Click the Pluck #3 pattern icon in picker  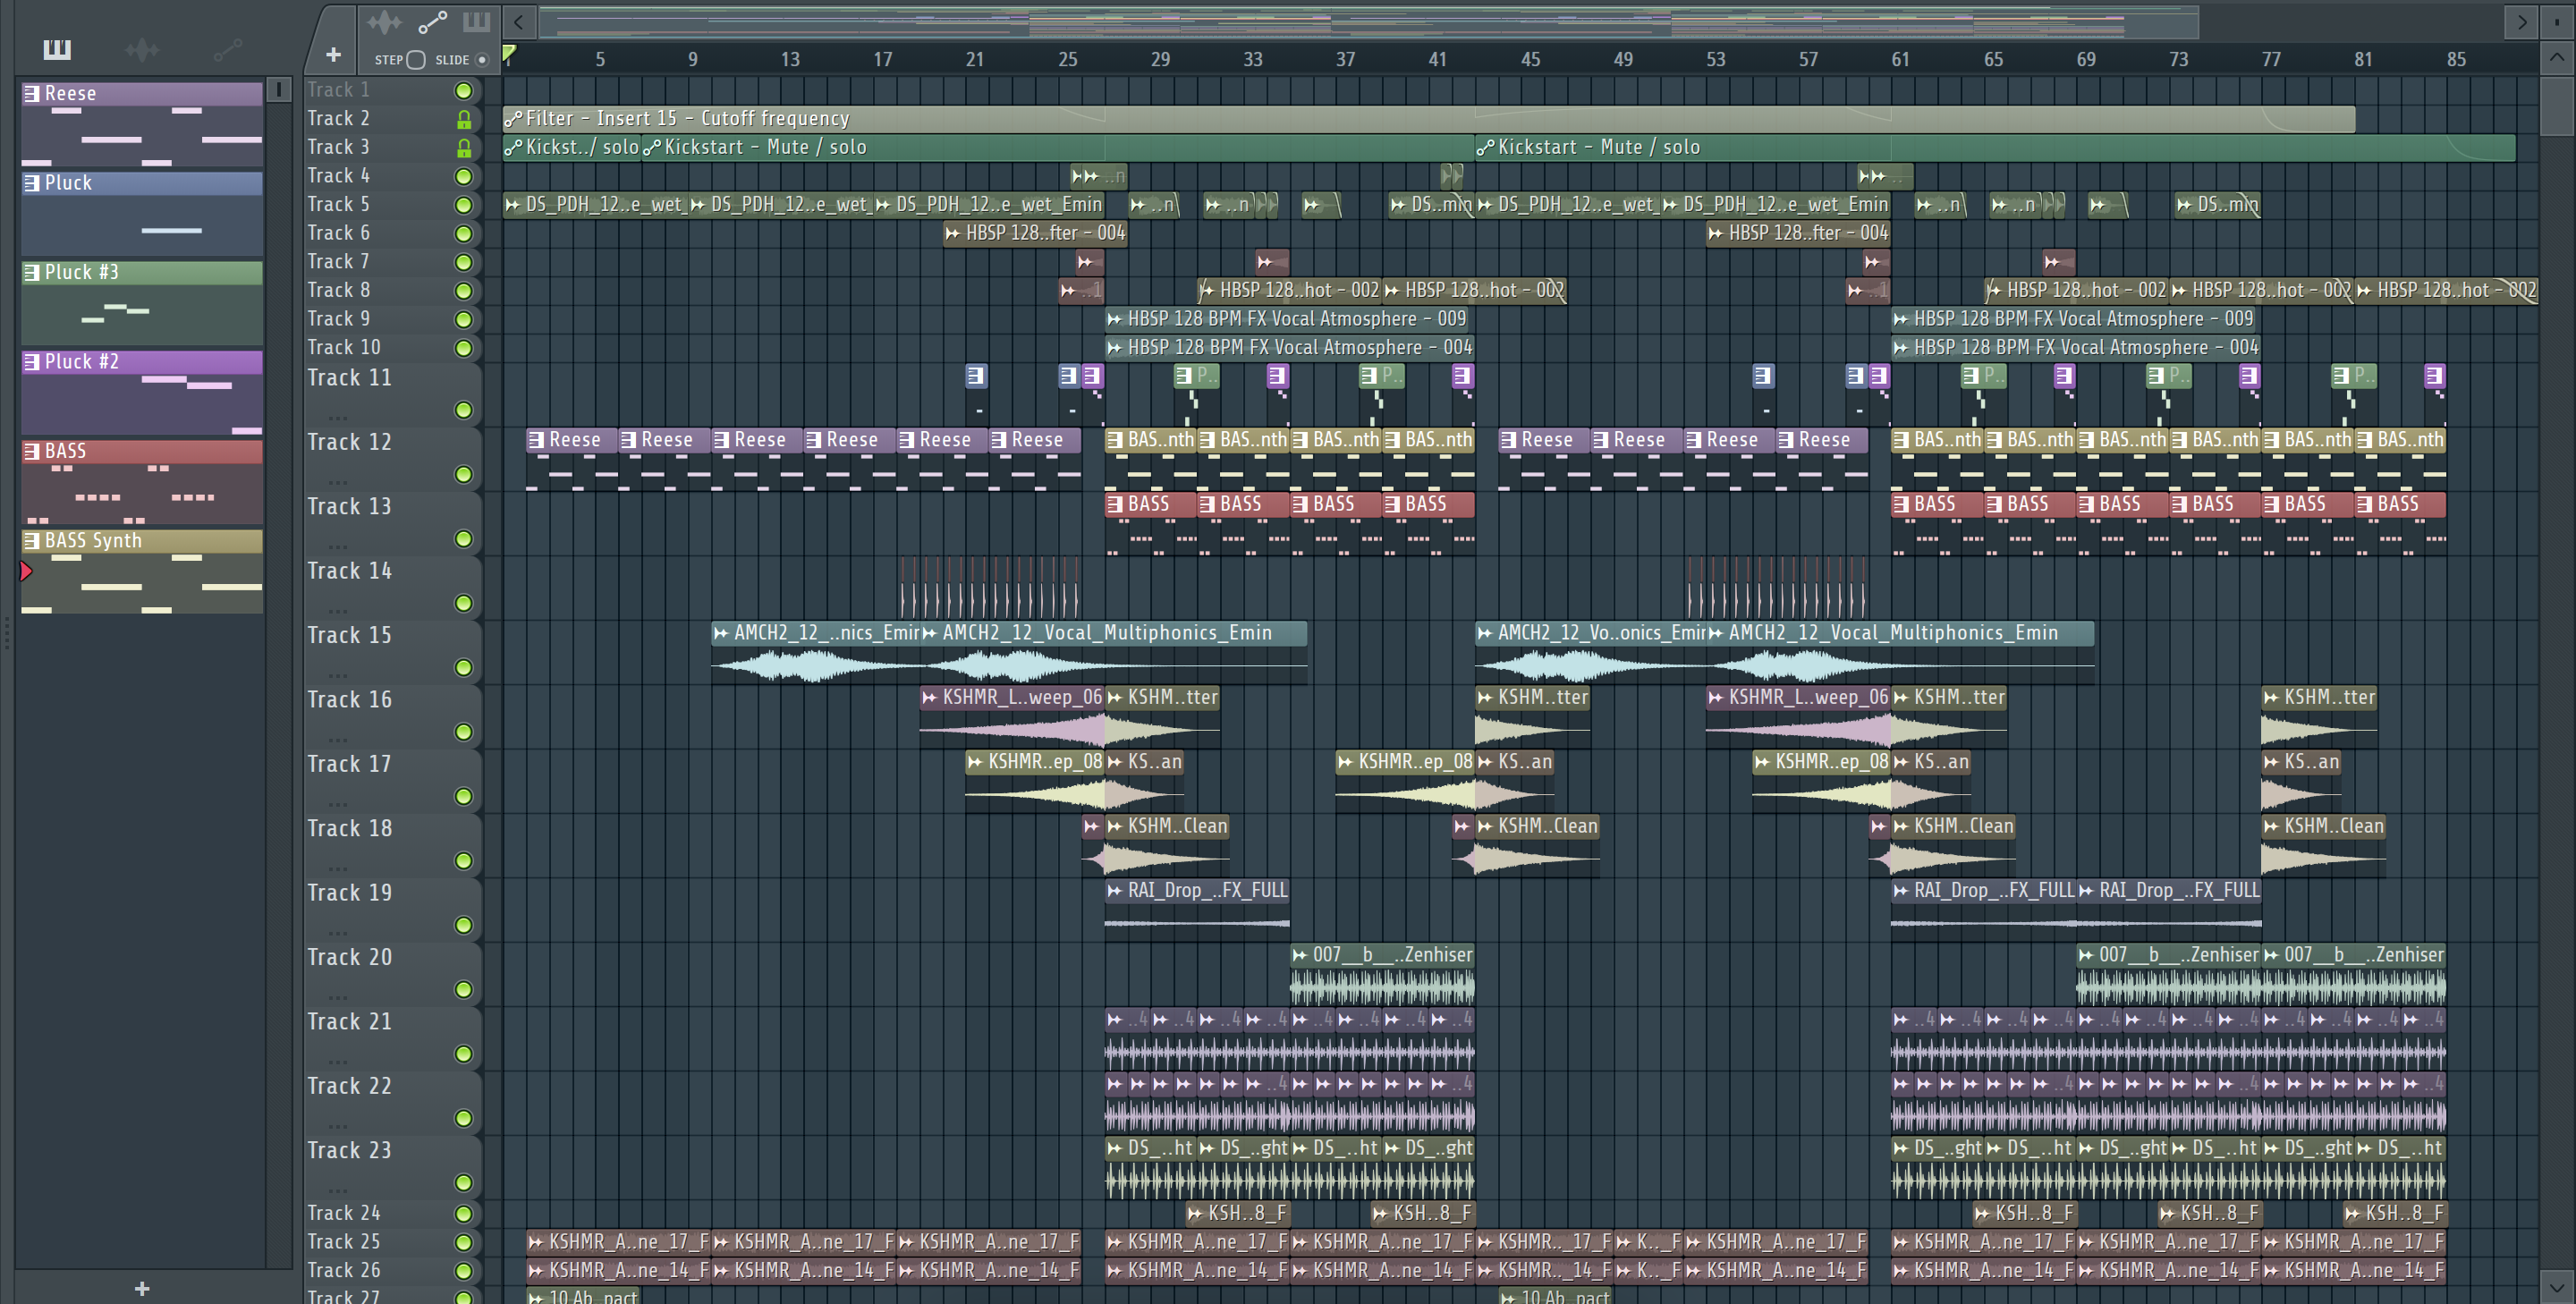point(32,272)
